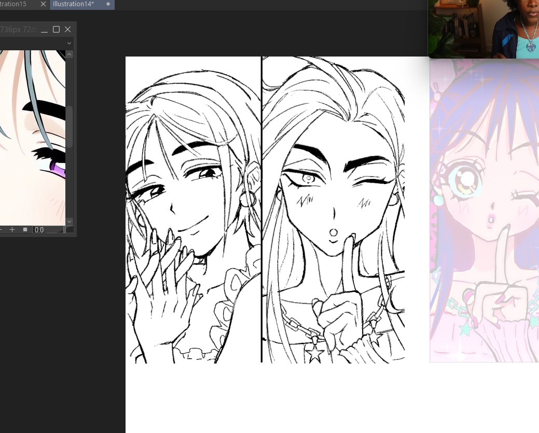Zoom in with the plus icon
Viewport: 539px width, 433px height.
tap(12, 229)
